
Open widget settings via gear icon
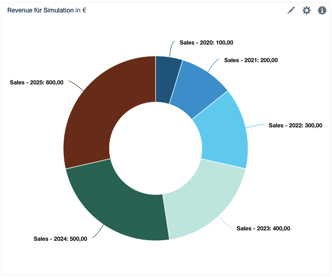[x=307, y=10]
